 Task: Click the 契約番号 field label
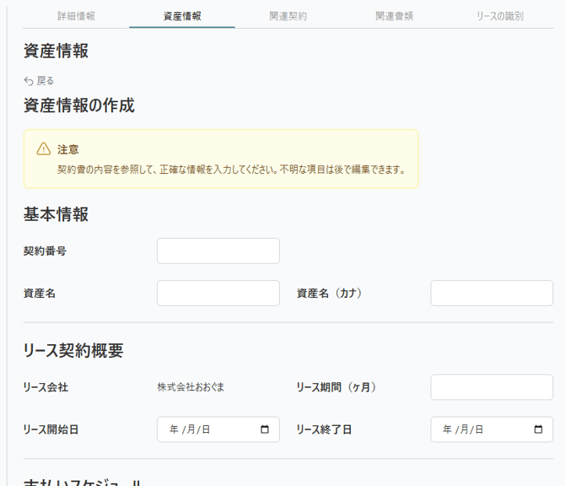pos(45,251)
